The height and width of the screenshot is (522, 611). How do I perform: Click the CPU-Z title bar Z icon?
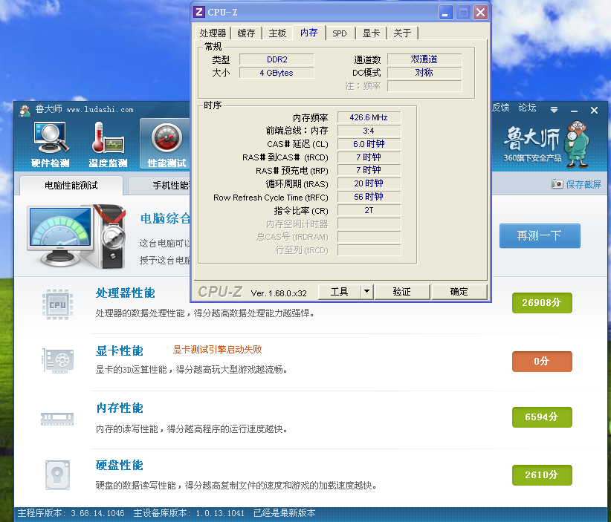tap(199, 12)
